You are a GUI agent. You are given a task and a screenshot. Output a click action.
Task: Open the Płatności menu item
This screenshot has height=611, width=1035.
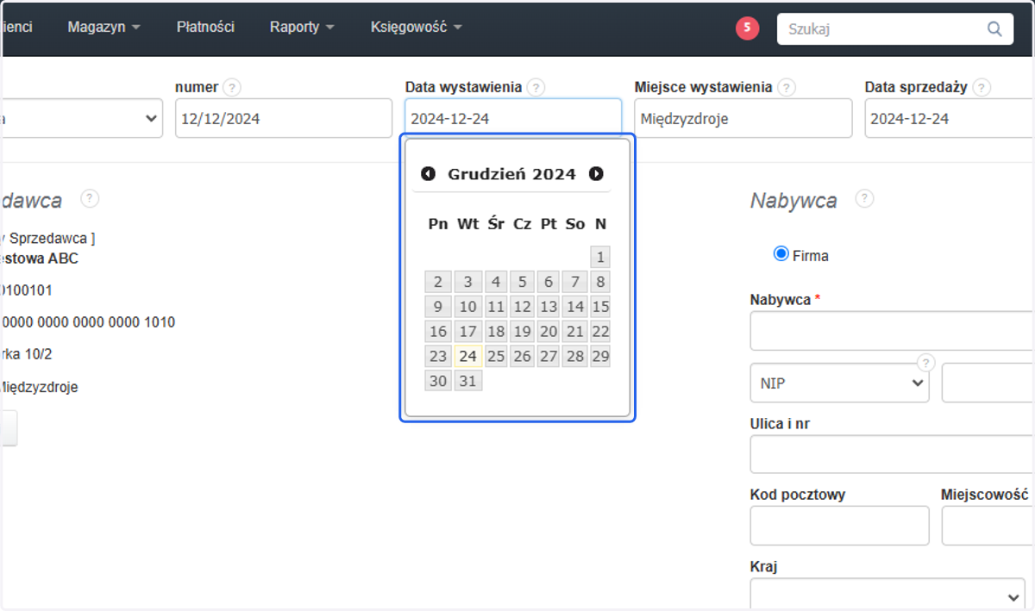[x=205, y=28]
